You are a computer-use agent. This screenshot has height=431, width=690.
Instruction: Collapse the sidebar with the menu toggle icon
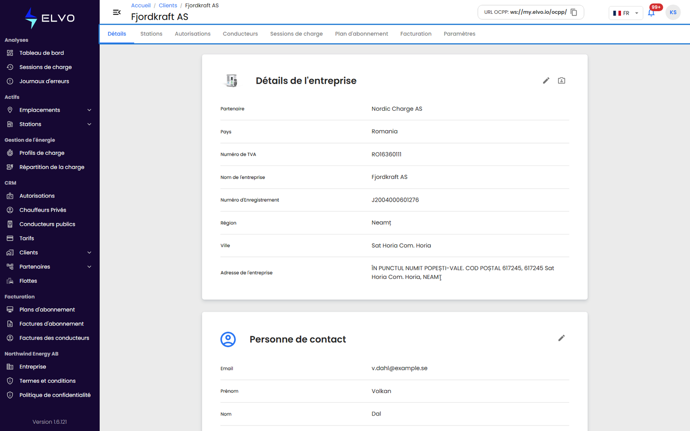[x=116, y=12]
